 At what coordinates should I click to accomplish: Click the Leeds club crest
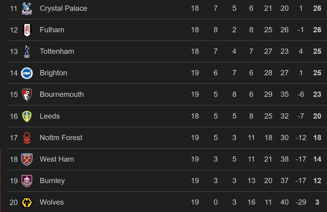tap(27, 116)
